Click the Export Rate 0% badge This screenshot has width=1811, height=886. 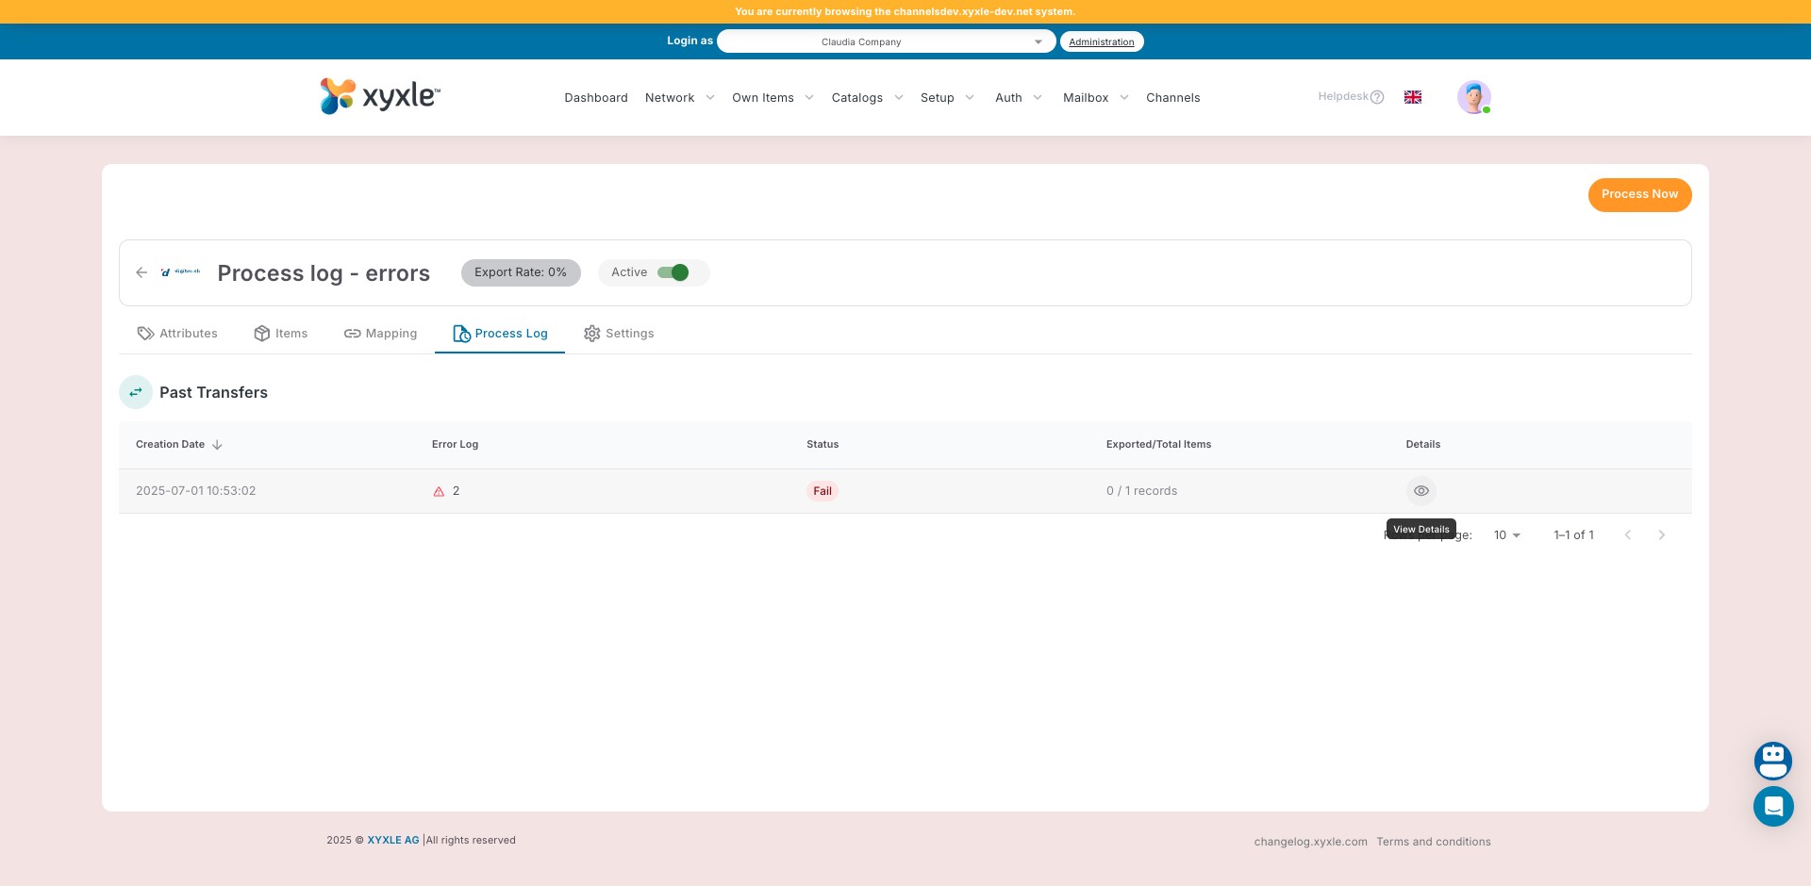click(x=521, y=272)
